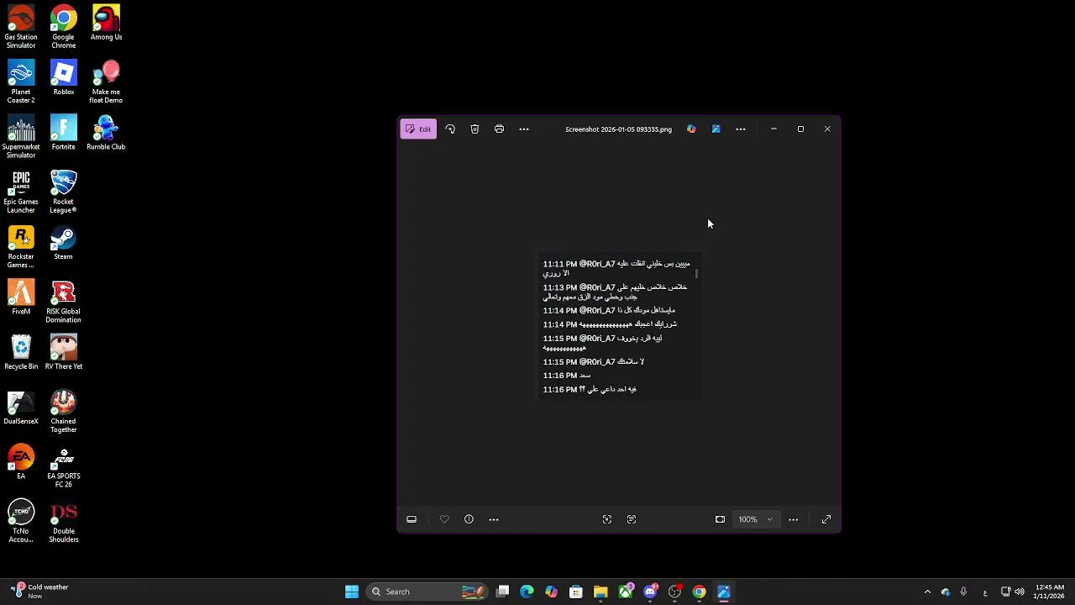1075x605 pixels.
Task: Click the visual search scan icon
Action: 607,519
